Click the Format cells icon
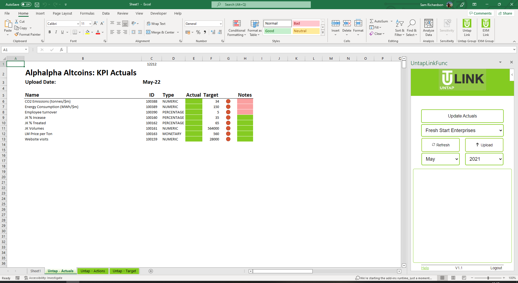Screen dimensions: 518x283 (x=358, y=23)
